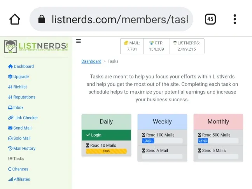Click the Mail History clock icon
Viewport: 252px width, 189px height.
point(10,149)
